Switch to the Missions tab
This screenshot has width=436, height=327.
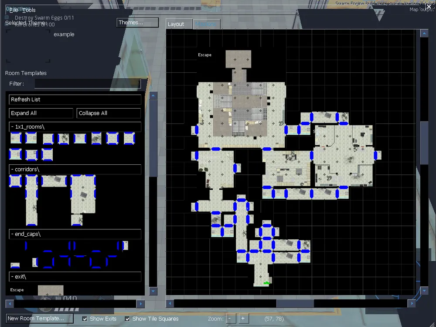point(206,24)
